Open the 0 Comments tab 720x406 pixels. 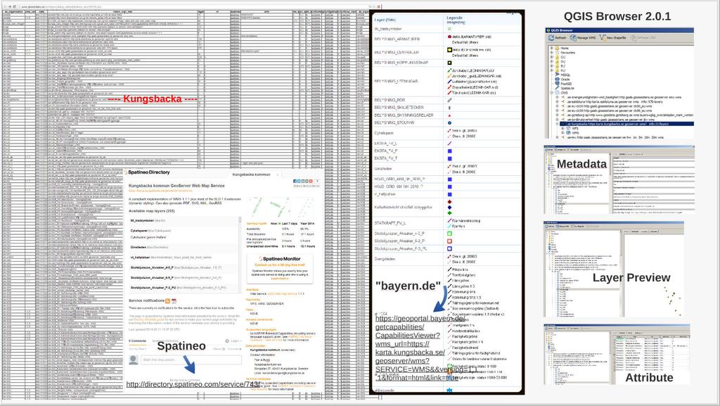[137, 341]
